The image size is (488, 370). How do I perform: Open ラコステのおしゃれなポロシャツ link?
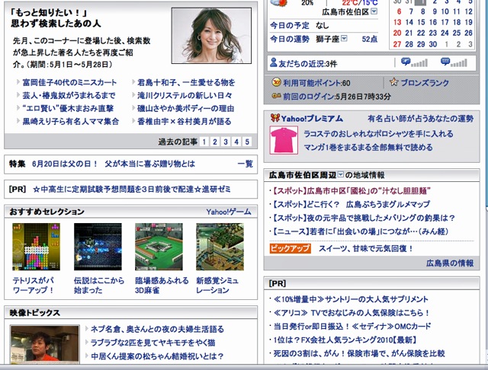pyautogui.click(x=378, y=133)
